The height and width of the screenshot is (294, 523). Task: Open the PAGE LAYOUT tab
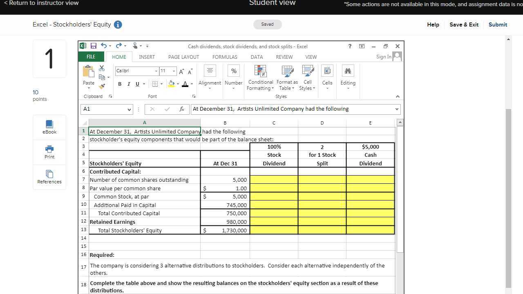coord(183,57)
